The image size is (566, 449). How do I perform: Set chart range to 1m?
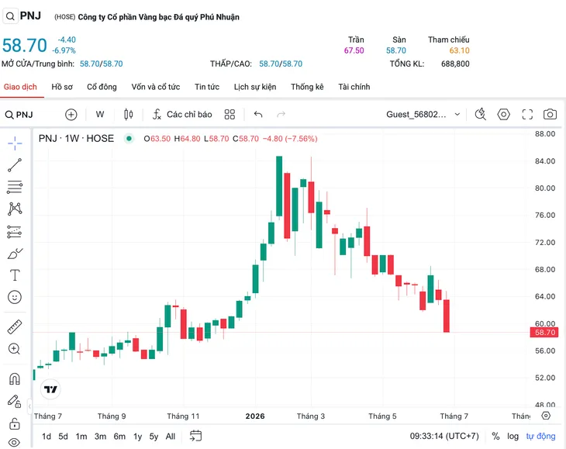coord(81,437)
